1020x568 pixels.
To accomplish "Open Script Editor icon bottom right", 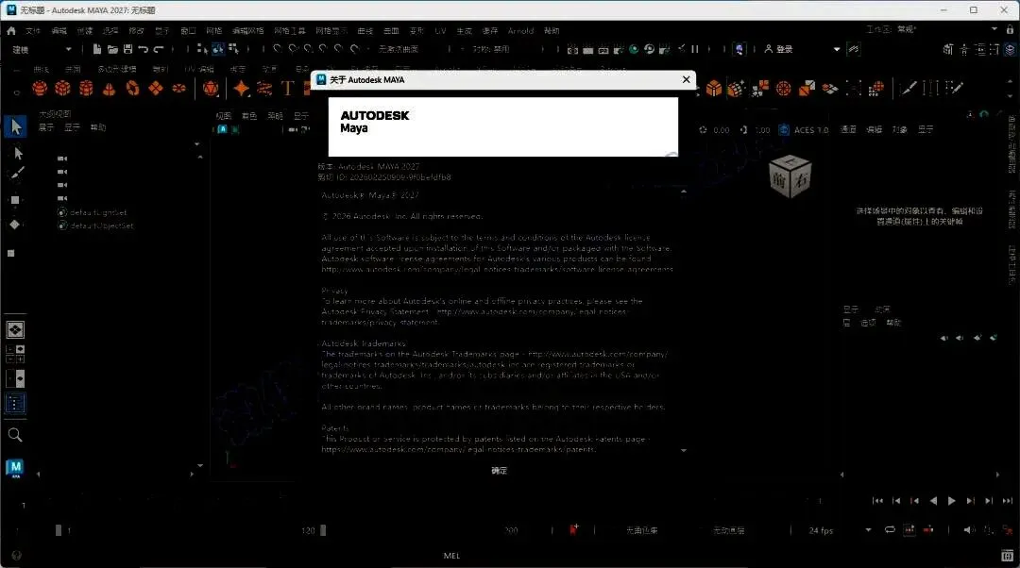I will [1007, 556].
